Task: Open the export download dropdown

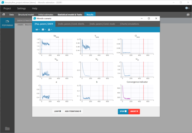Action: click(50, 29)
